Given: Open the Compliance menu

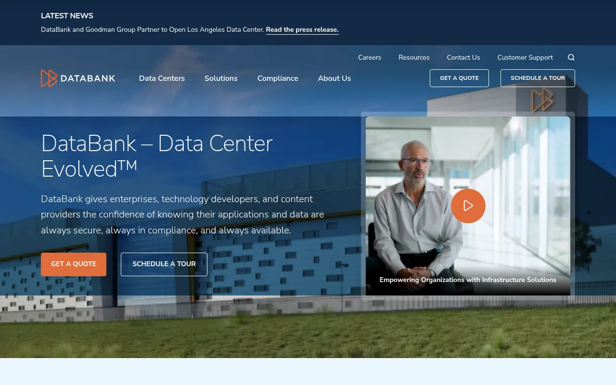Looking at the screenshot, I should coord(278,78).
